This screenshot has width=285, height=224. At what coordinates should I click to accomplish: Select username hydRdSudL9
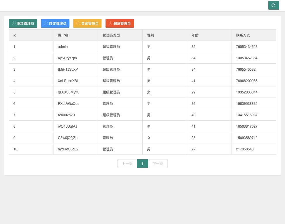click(x=68, y=149)
